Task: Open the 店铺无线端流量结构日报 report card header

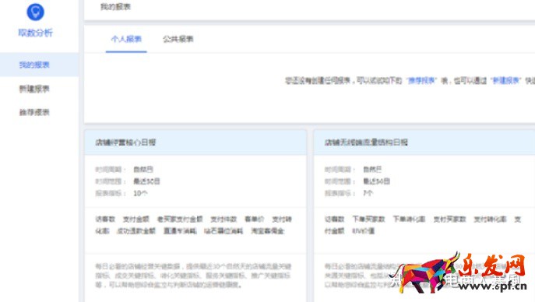Action: tap(424, 142)
